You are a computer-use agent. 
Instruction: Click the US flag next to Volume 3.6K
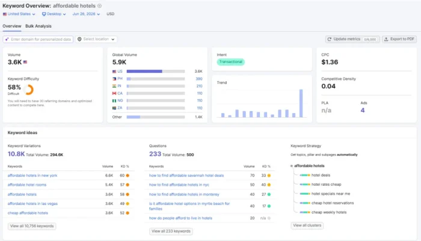tap(25, 62)
